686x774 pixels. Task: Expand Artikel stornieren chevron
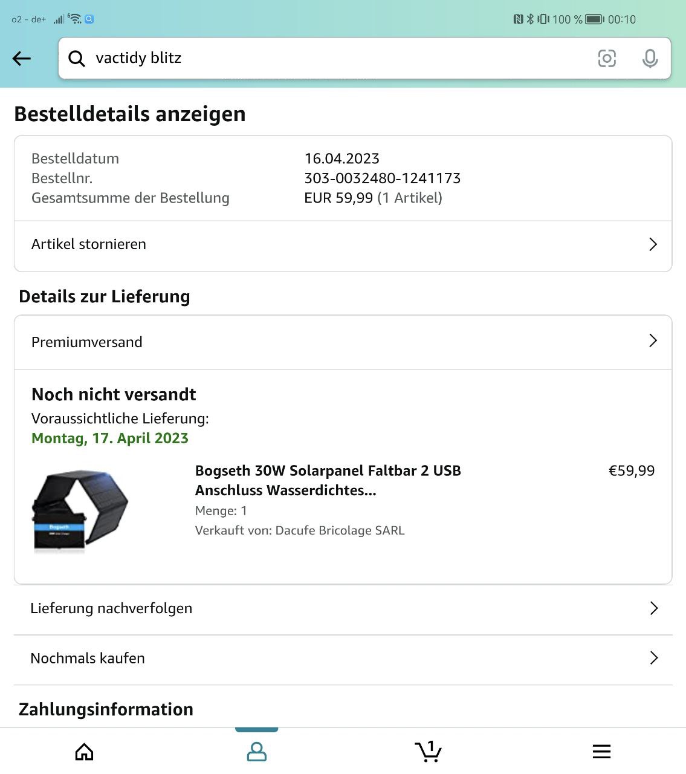click(653, 244)
